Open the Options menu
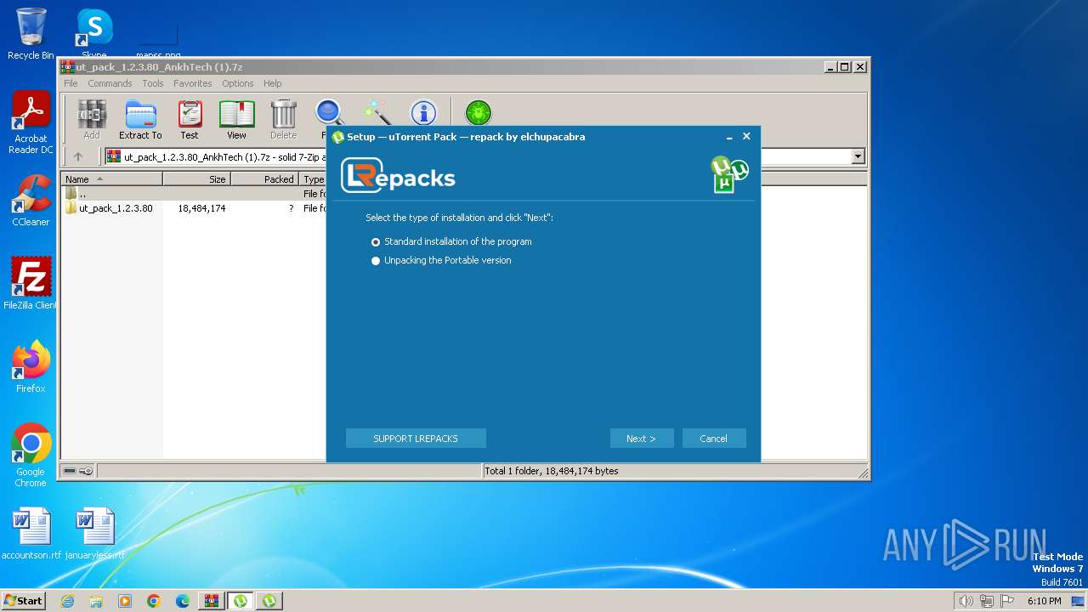Image resolution: width=1088 pixels, height=612 pixels. point(238,83)
